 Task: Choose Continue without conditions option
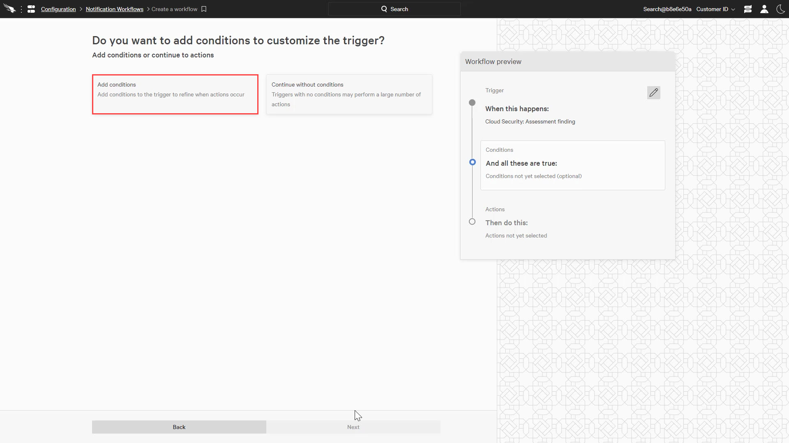(x=349, y=94)
